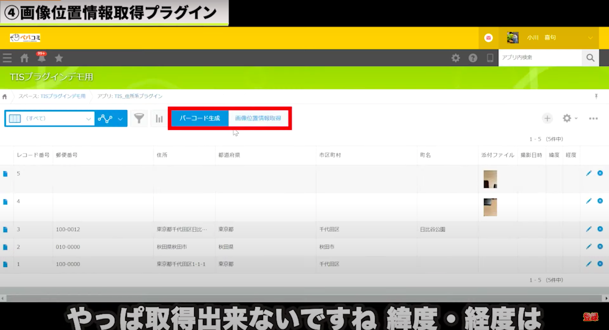Edit record 2 with pencil icon
Viewport: 609px width, 330px height.
coord(589,246)
